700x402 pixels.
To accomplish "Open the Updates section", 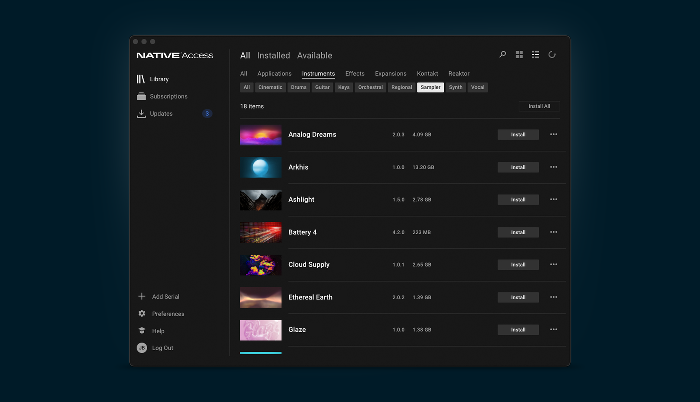I will (161, 114).
